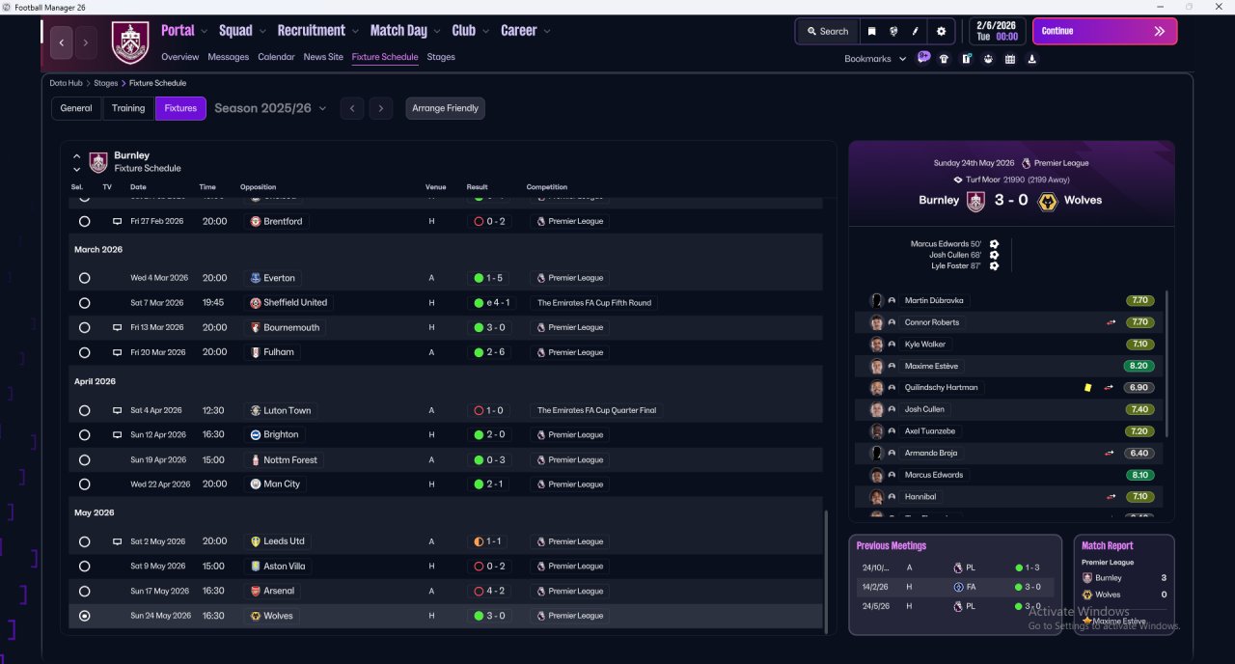Open the Calendar sub-tab
This screenshot has width=1235, height=664.
click(276, 57)
